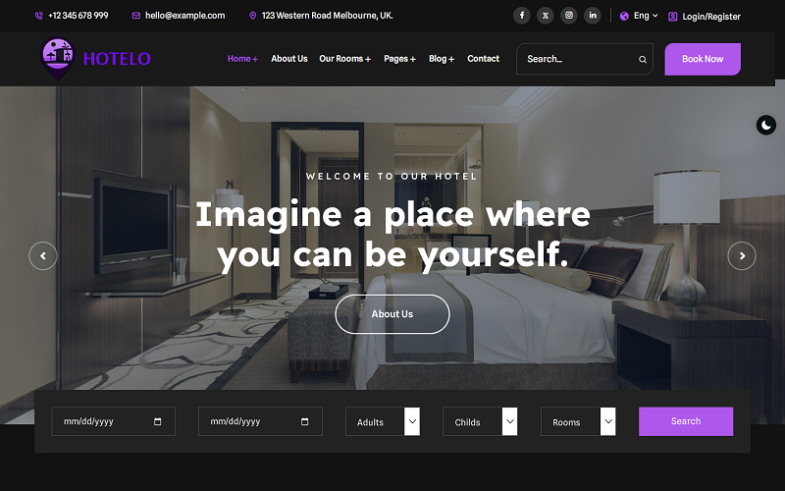Image resolution: width=785 pixels, height=491 pixels.
Task: Go to previous slide with left arrow
Action: [x=43, y=256]
